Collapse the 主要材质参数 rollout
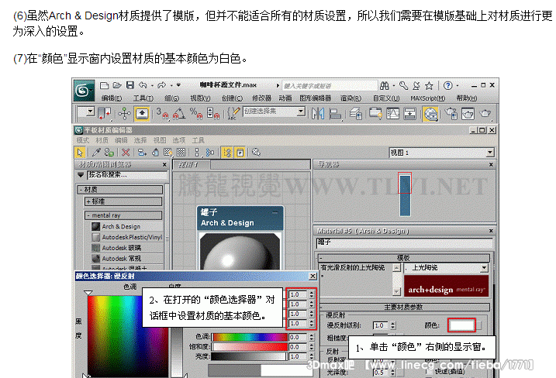 pos(403,307)
